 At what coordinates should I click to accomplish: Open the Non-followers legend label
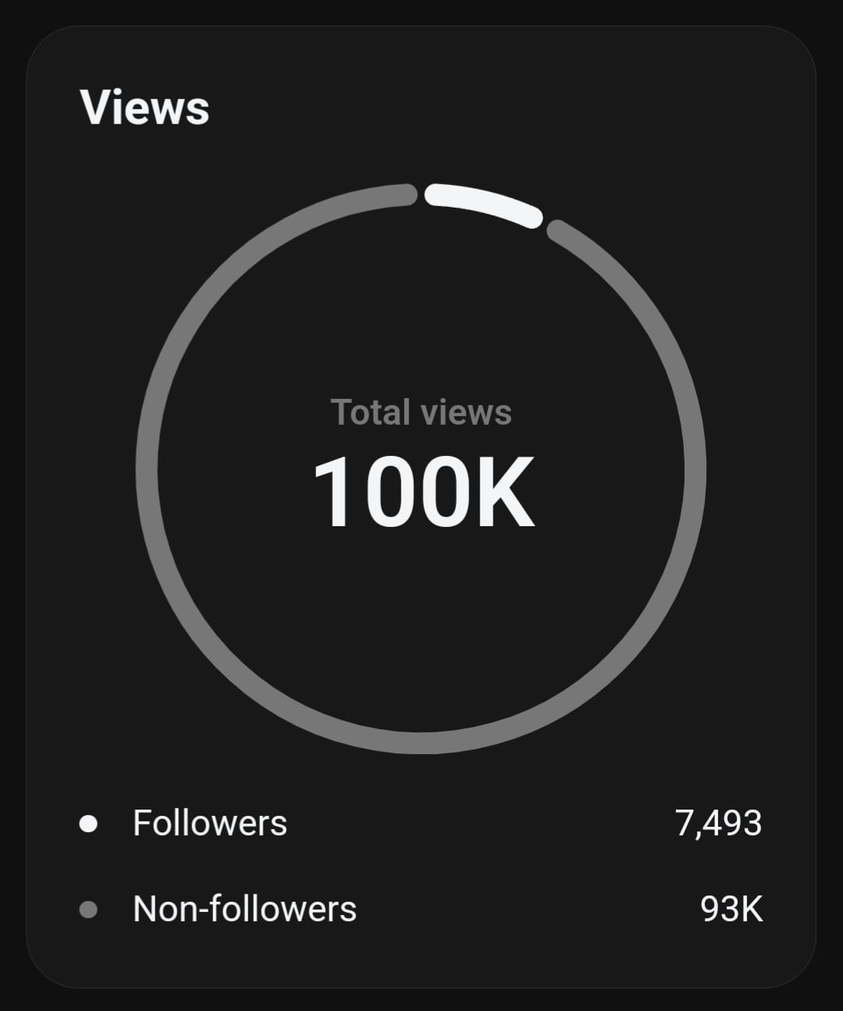244,910
